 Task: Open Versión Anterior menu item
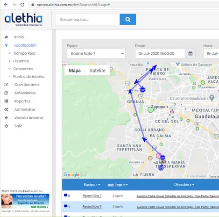click(28, 118)
